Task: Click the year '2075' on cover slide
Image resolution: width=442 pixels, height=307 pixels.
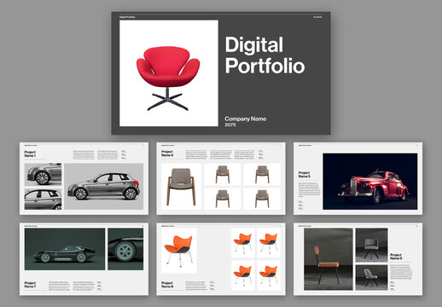Action: point(230,125)
